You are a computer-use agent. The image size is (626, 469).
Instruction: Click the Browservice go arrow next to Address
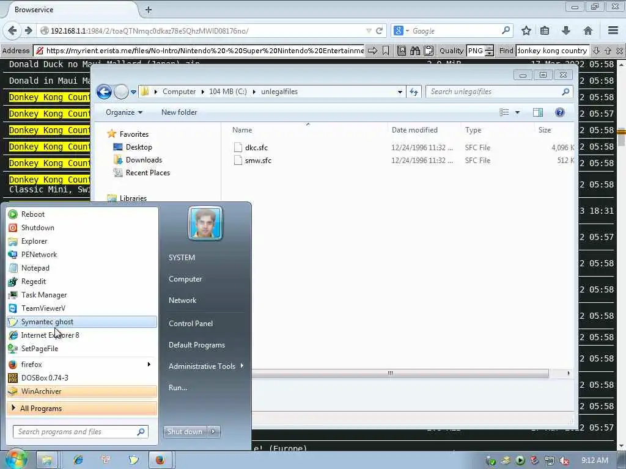(372, 51)
